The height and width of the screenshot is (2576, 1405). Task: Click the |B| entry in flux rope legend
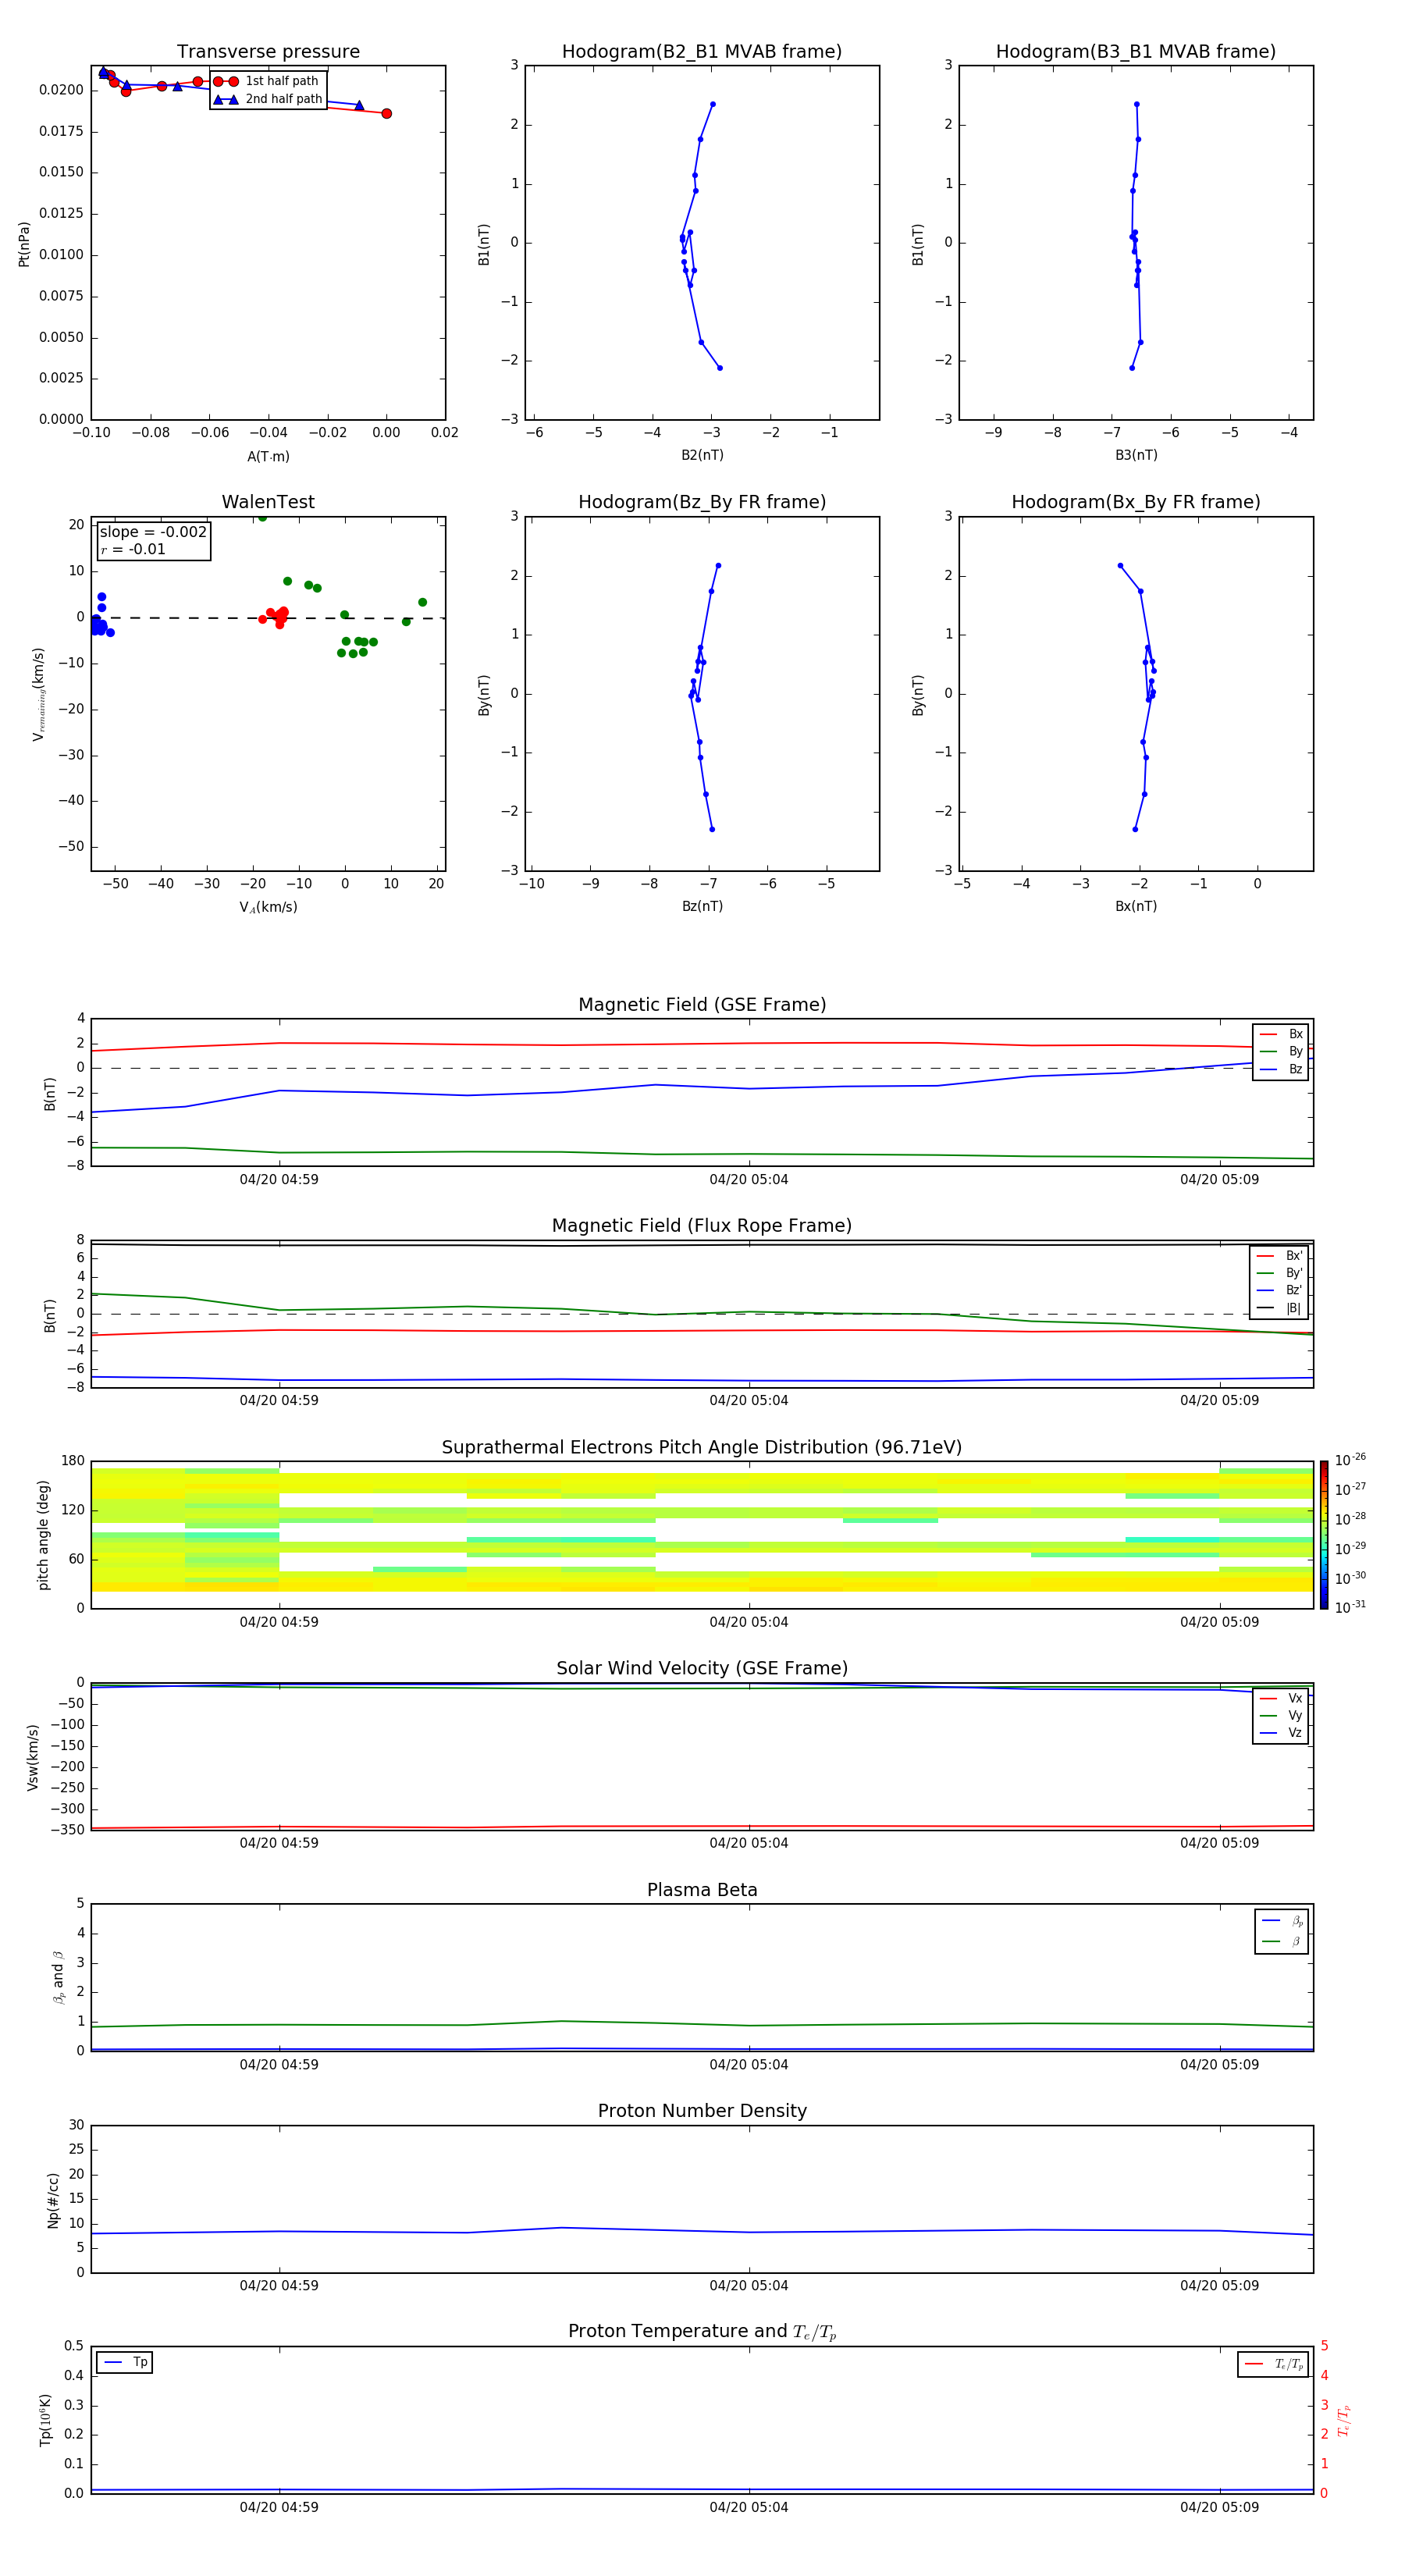tap(1280, 1308)
